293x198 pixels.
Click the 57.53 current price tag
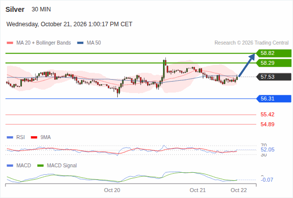274,77
